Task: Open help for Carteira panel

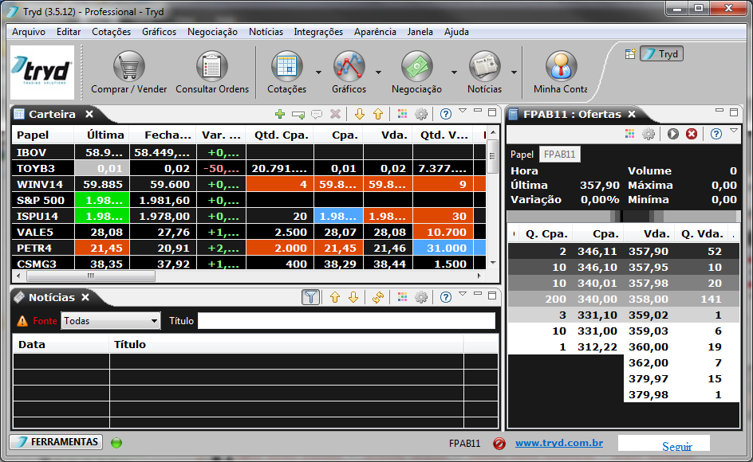Action: point(446,114)
